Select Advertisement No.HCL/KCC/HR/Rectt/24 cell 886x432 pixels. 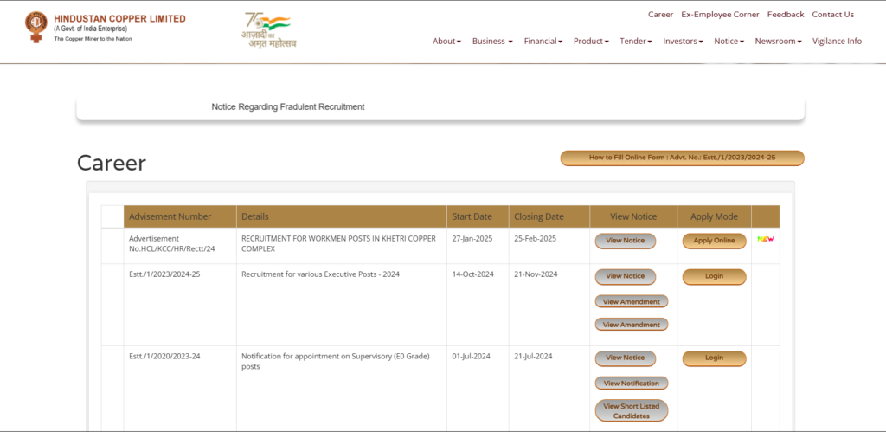[180, 244]
